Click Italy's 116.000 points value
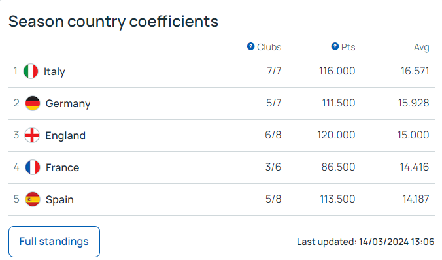The width and height of the screenshot is (442, 260). tap(337, 71)
